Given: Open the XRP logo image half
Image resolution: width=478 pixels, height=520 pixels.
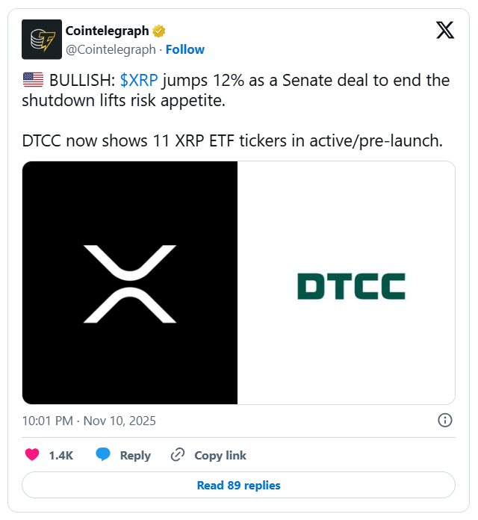Looking at the screenshot, I should point(130,282).
